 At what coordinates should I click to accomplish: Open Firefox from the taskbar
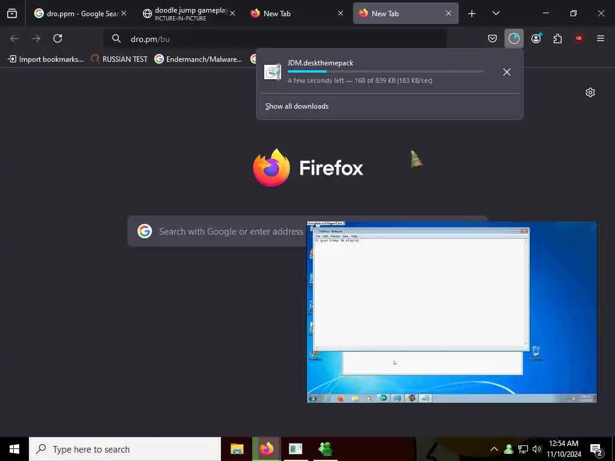click(x=266, y=449)
